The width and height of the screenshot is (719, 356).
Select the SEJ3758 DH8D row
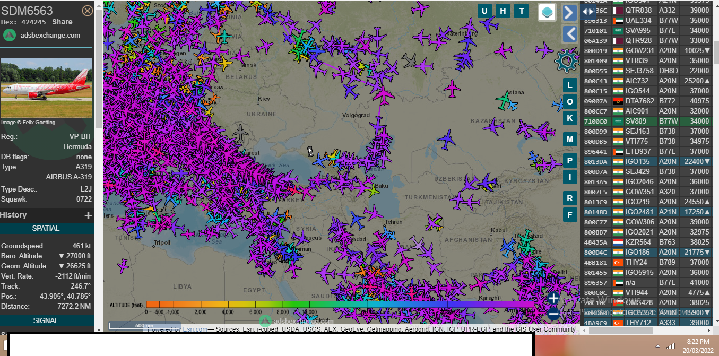coord(647,71)
